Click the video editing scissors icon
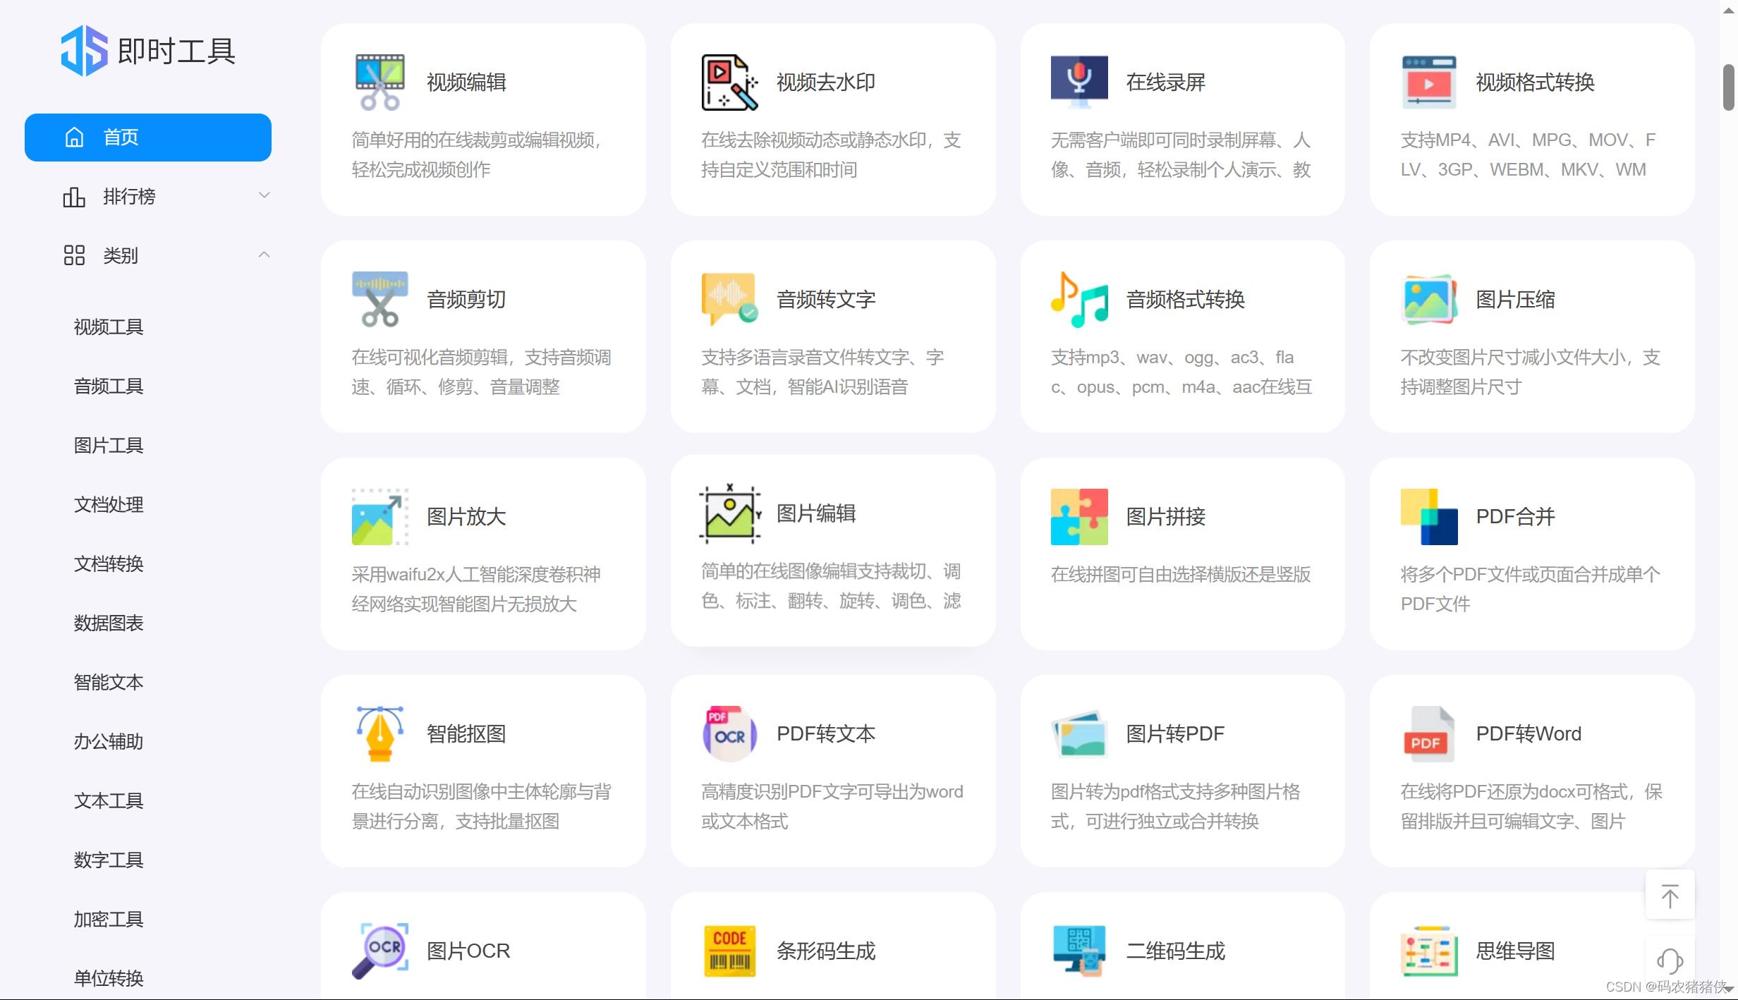Image resolution: width=1738 pixels, height=1000 pixels. click(x=379, y=83)
